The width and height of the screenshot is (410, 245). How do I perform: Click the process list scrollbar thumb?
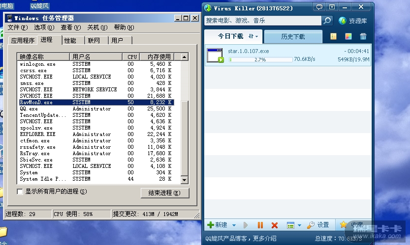coord(185,138)
